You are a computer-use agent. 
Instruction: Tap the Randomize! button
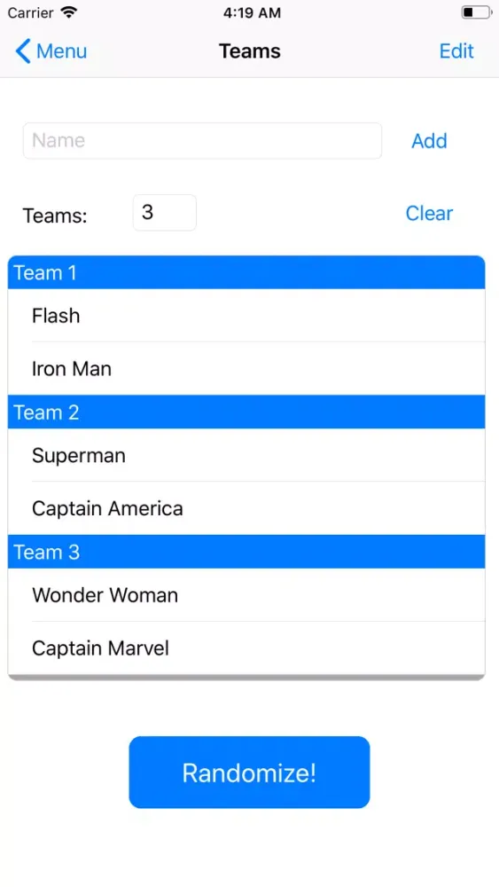[249, 773]
